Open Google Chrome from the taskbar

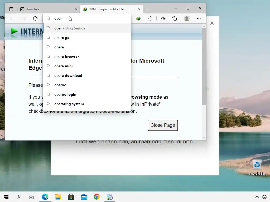[97, 197]
